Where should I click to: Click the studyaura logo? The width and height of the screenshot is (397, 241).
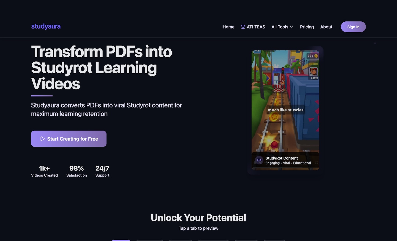(x=46, y=26)
